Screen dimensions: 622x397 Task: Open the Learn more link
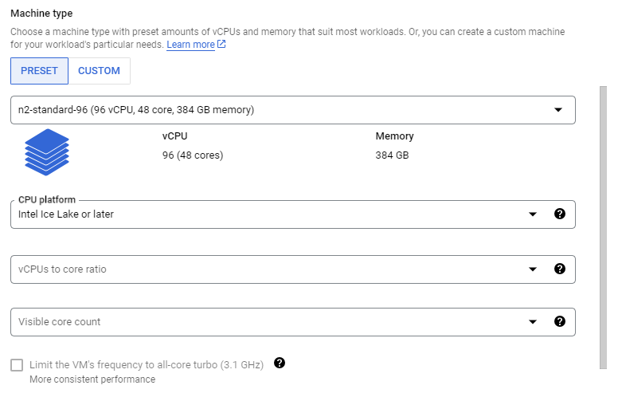pyautogui.click(x=190, y=45)
